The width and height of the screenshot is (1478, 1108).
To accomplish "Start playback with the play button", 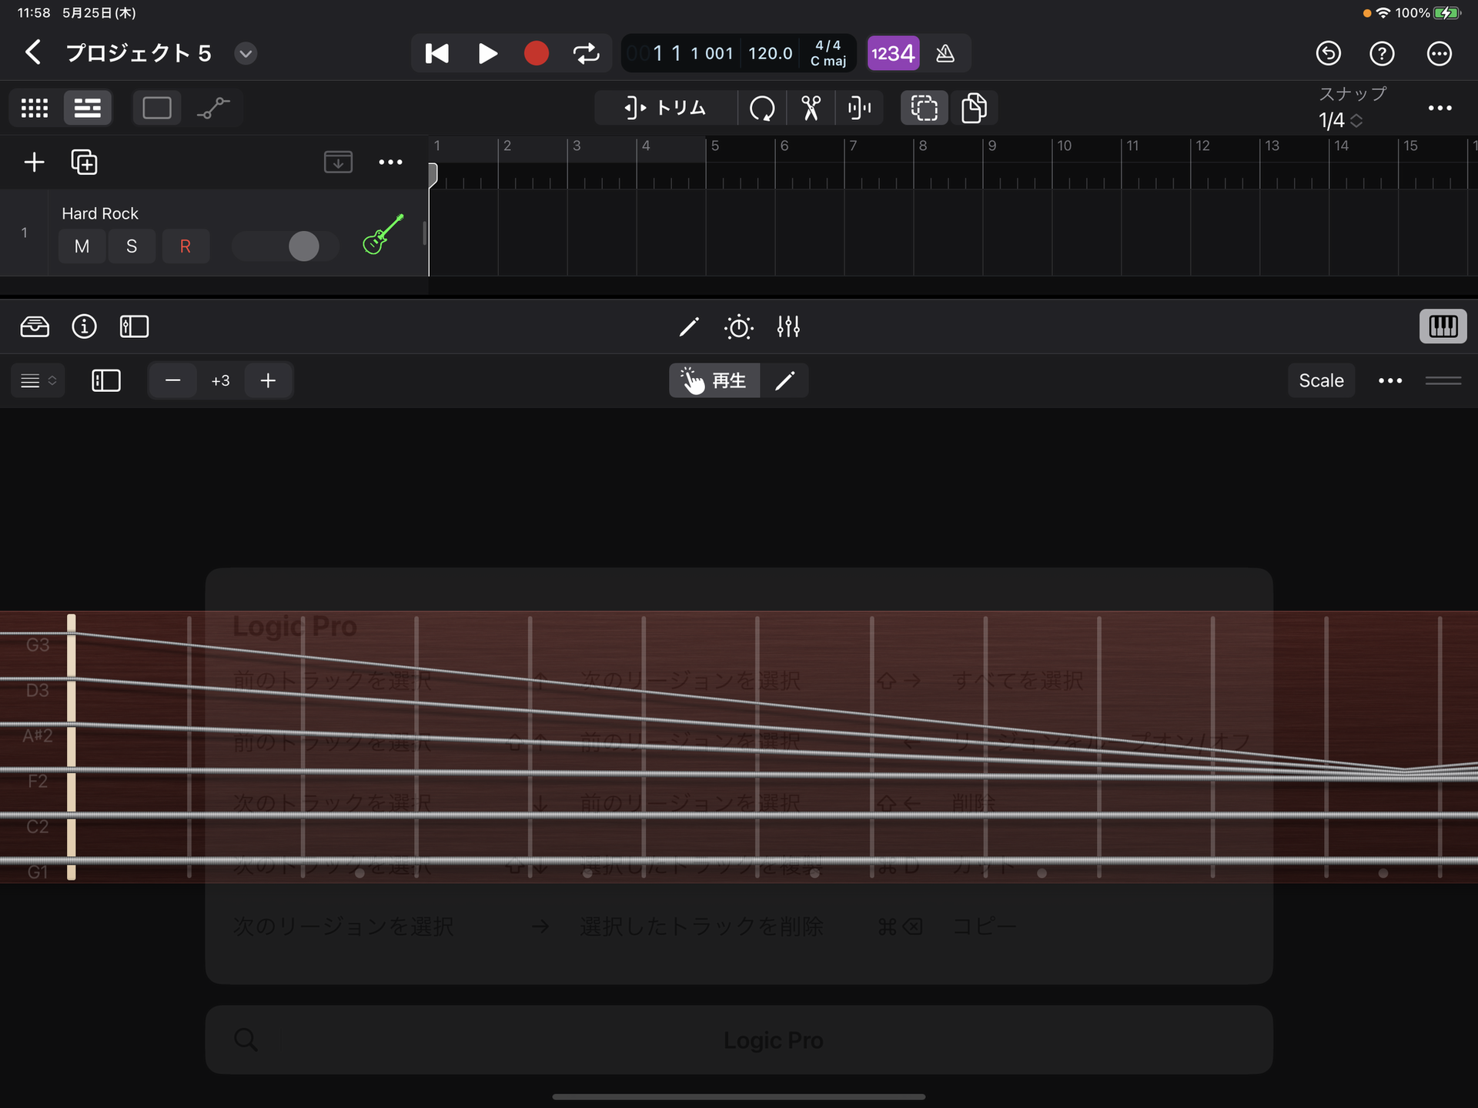I will (487, 54).
